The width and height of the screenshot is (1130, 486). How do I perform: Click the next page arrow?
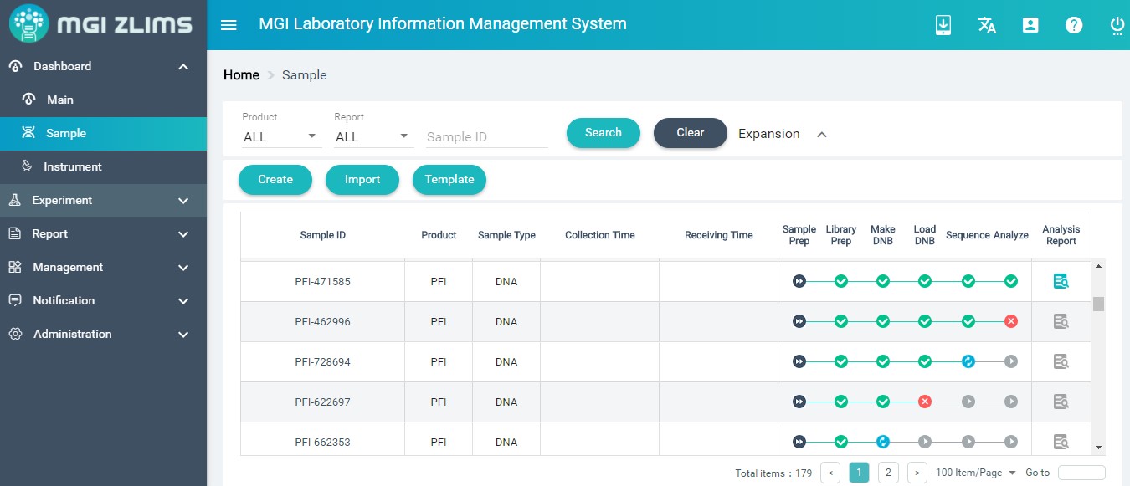pyautogui.click(x=917, y=473)
